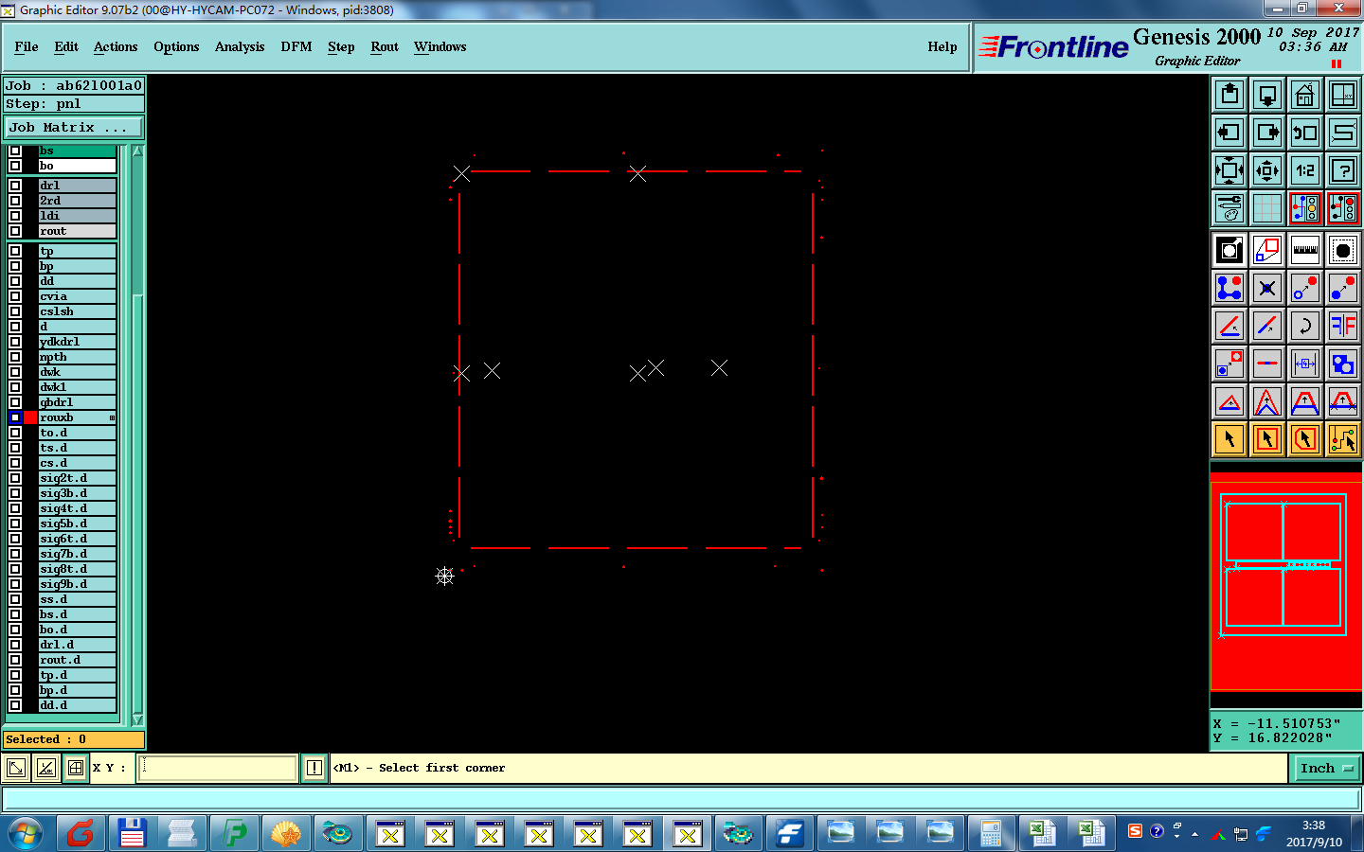1364x852 pixels.
Task: Toggle the checkbox for layer drl
Action: 15,186
